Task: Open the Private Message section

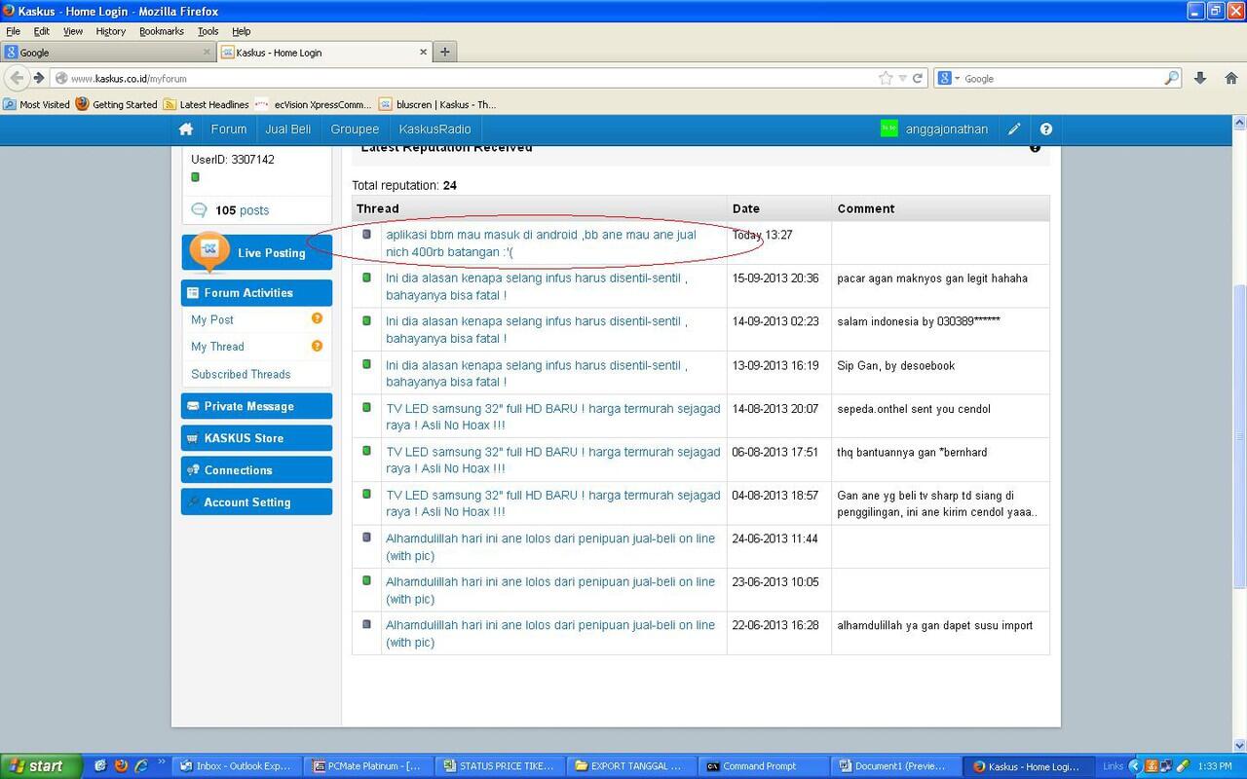Action: (x=256, y=406)
